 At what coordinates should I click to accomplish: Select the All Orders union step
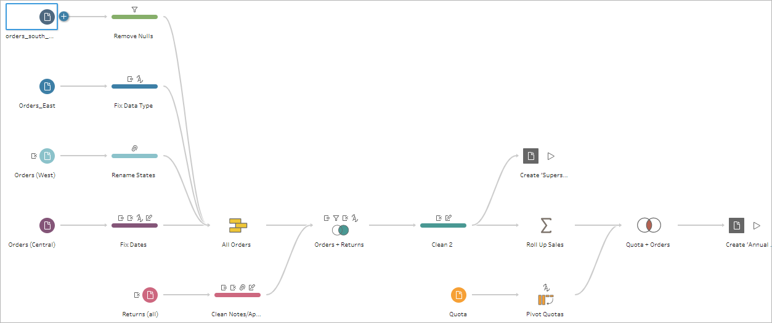coord(238,226)
